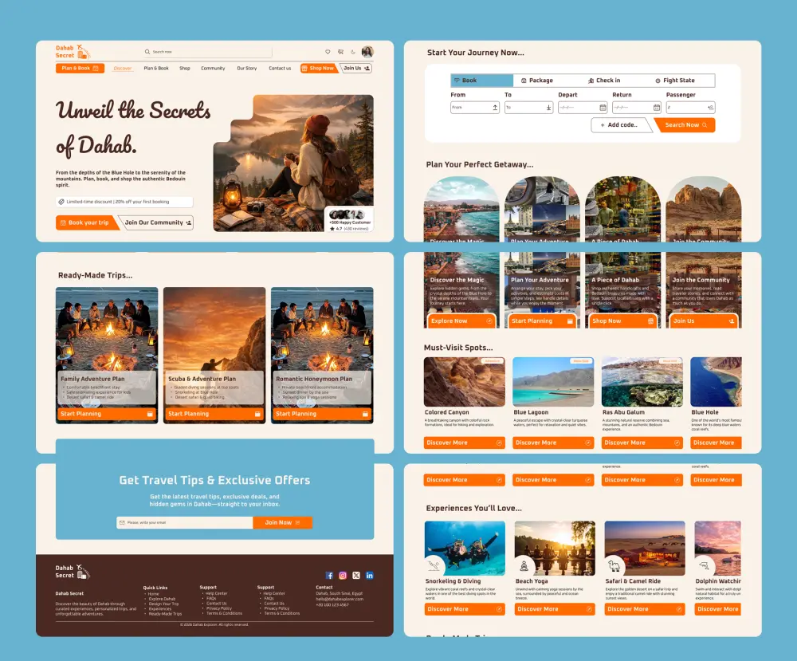This screenshot has width=797, height=661.
Task: Open the calendar icon in Return field
Action: [657, 108]
